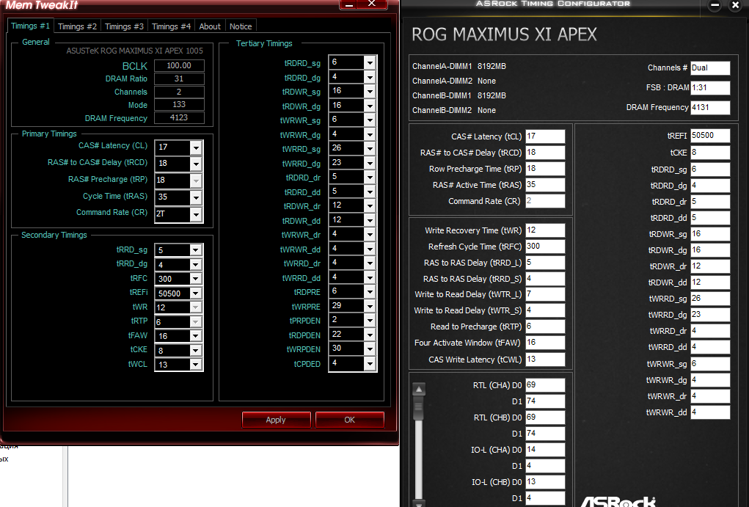Click ASUSTeK ROG MAXIMUS XI APEX 1005 text

[x=135, y=51]
